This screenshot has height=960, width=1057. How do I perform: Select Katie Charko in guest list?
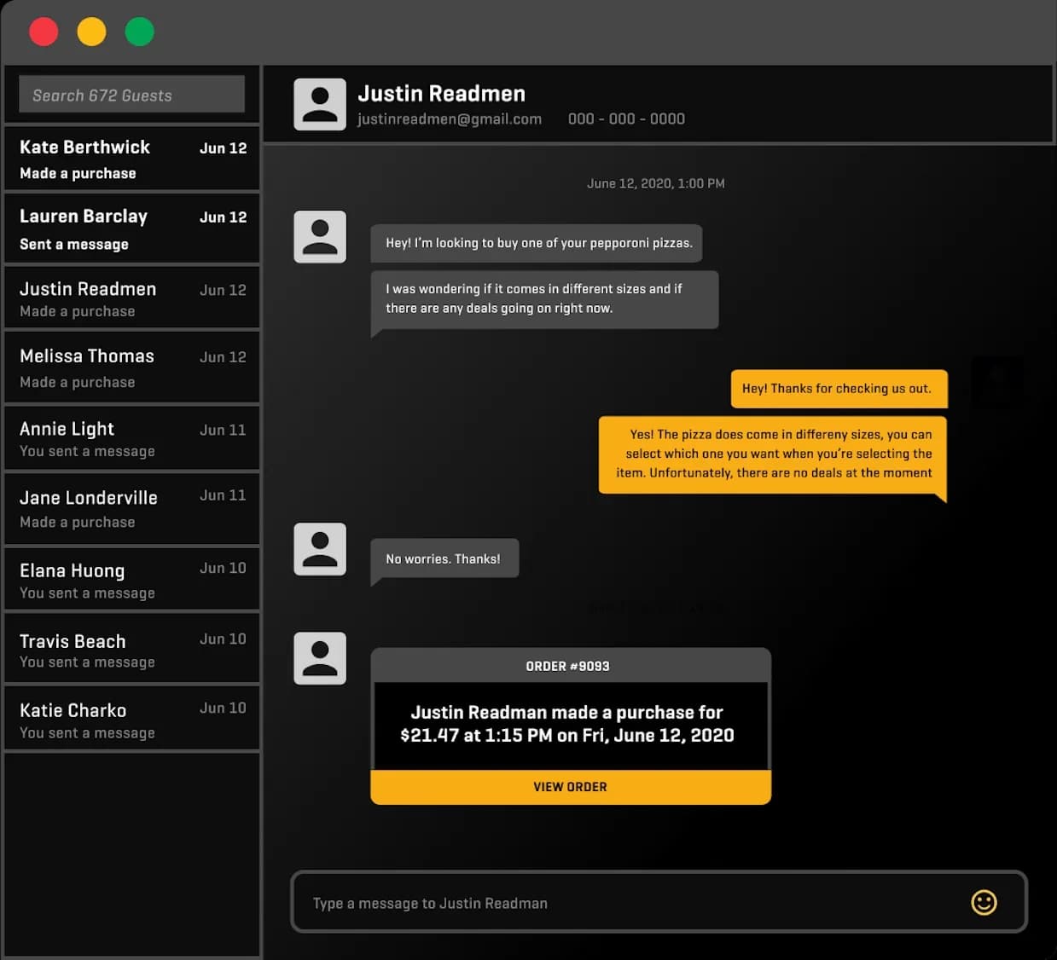pyautogui.click(x=131, y=720)
